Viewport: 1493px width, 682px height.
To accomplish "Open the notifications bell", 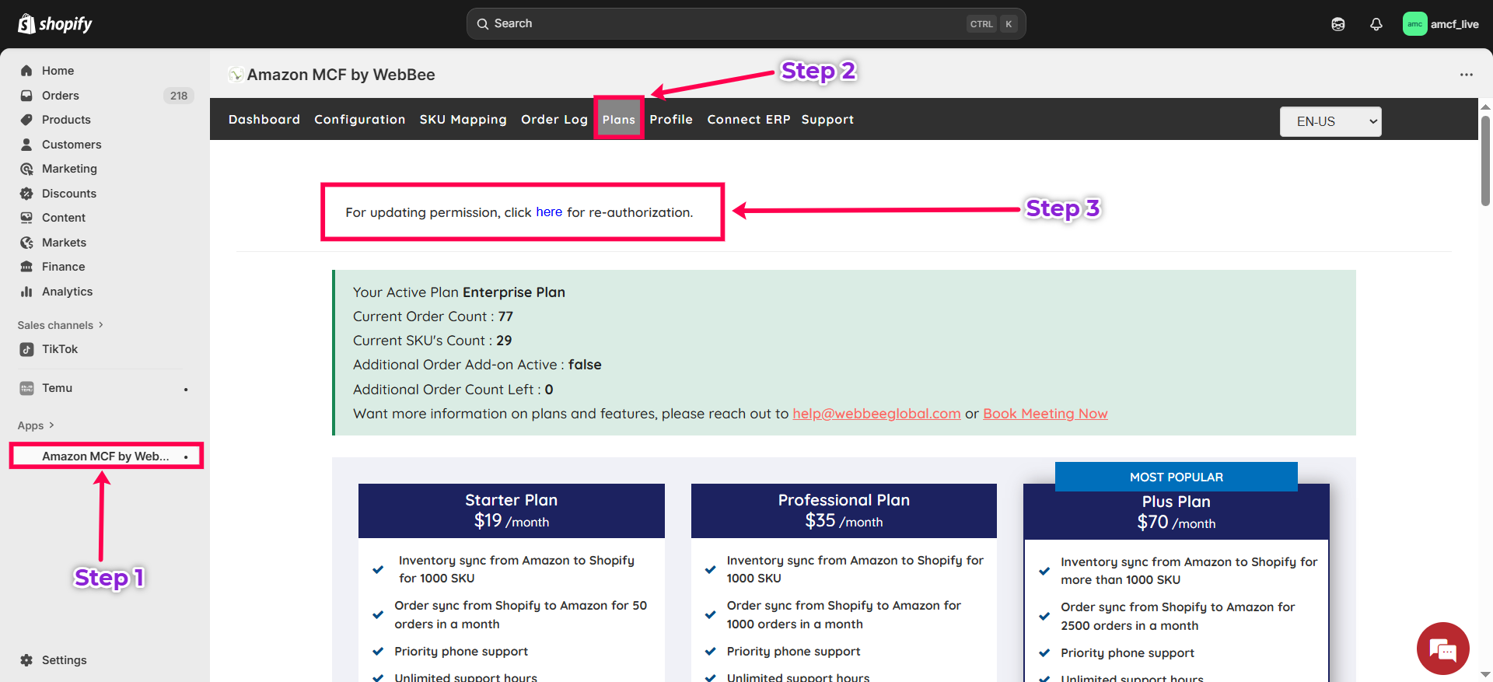I will tap(1376, 24).
